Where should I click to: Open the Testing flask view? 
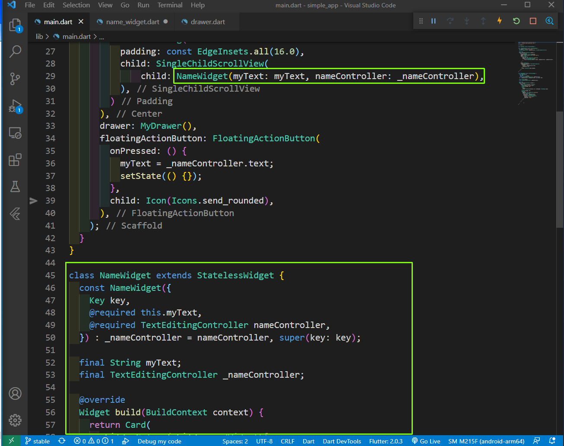point(15,187)
